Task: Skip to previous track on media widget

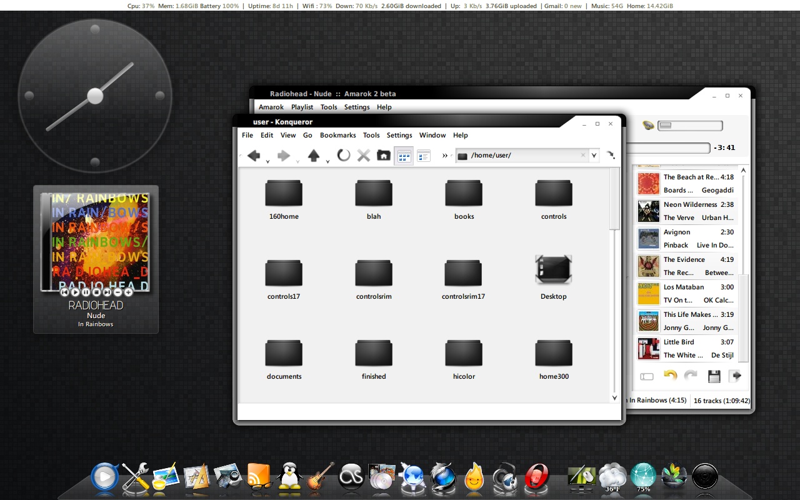Action: (64, 292)
